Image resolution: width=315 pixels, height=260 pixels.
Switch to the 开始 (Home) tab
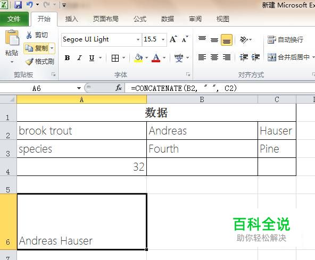(44, 19)
